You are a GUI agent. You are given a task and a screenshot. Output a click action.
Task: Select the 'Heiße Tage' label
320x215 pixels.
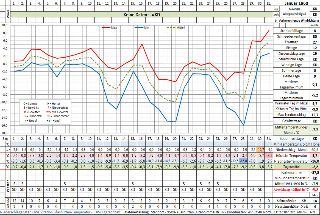point(291,76)
